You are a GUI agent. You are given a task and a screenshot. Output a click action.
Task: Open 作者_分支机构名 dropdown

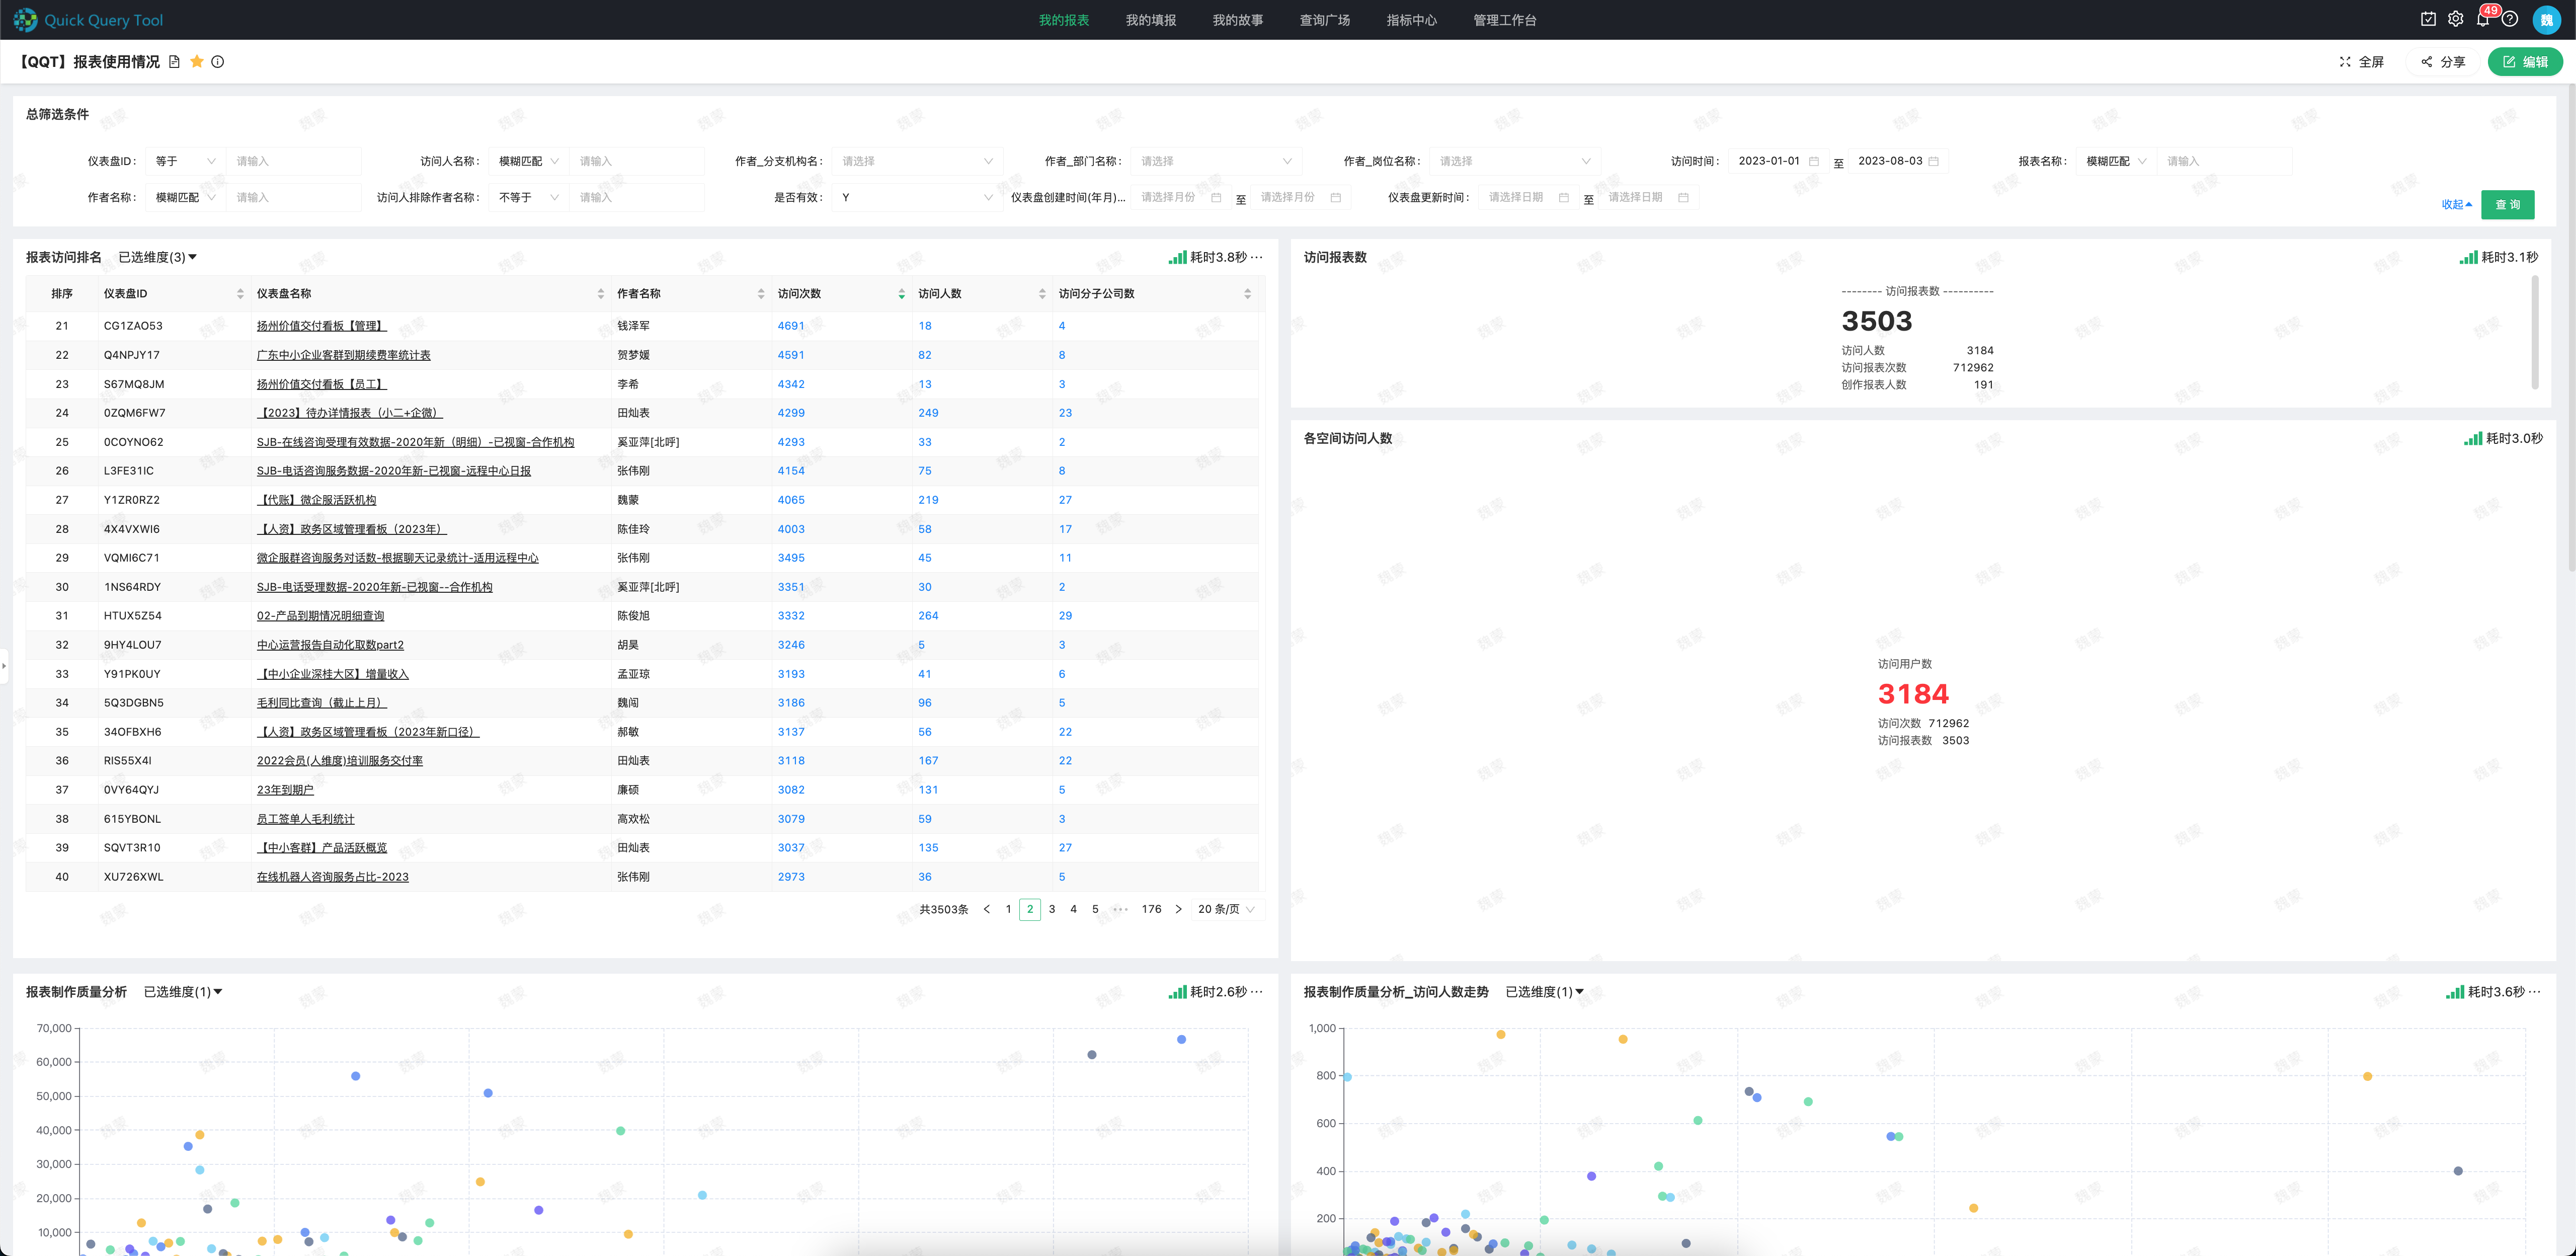917,161
